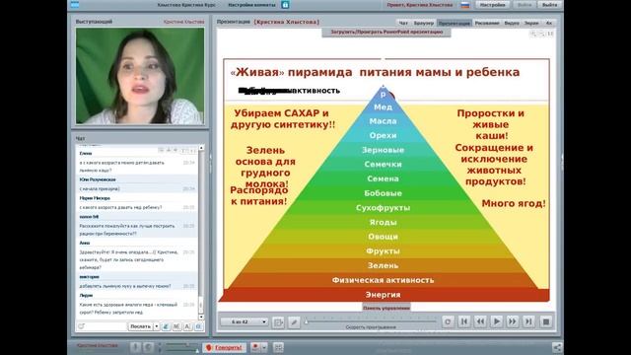631x355 pixels.
Task: Switch to the Рисование tab
Action: pos(487,23)
